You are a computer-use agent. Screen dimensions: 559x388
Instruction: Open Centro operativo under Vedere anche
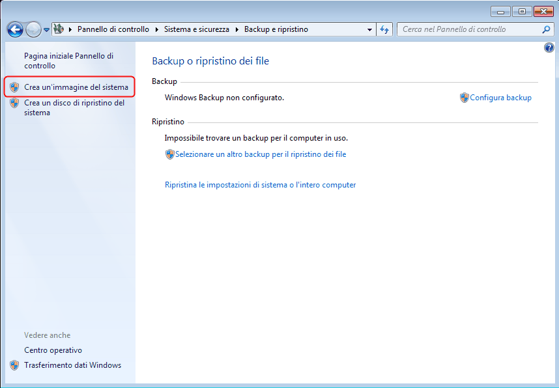53,350
